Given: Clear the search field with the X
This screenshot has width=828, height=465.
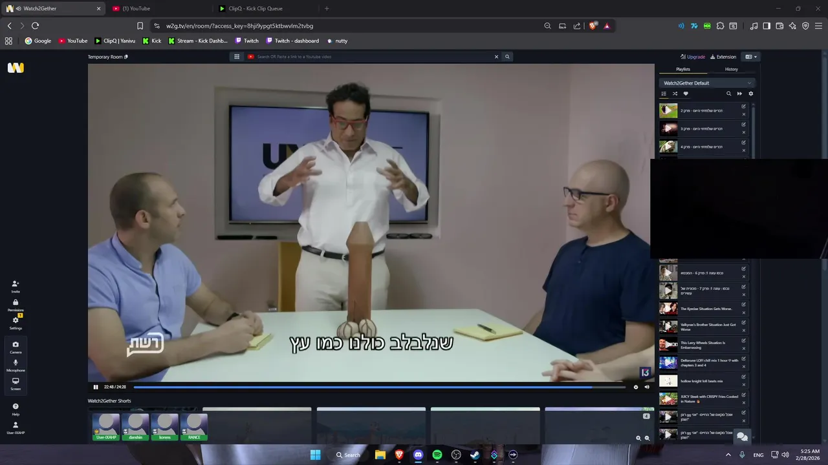Looking at the screenshot, I should (497, 57).
